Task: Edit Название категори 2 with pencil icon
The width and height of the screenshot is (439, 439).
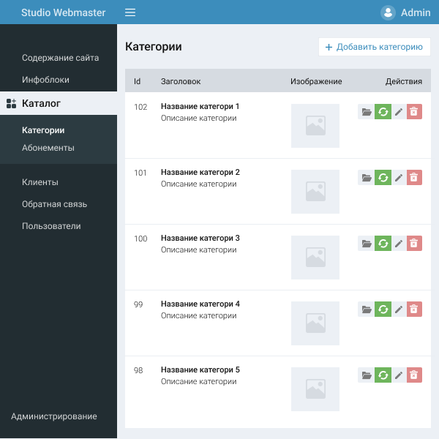Action: click(399, 178)
